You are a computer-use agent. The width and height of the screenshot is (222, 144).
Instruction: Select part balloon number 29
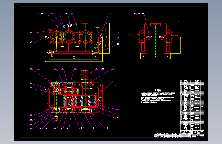point(112,69)
